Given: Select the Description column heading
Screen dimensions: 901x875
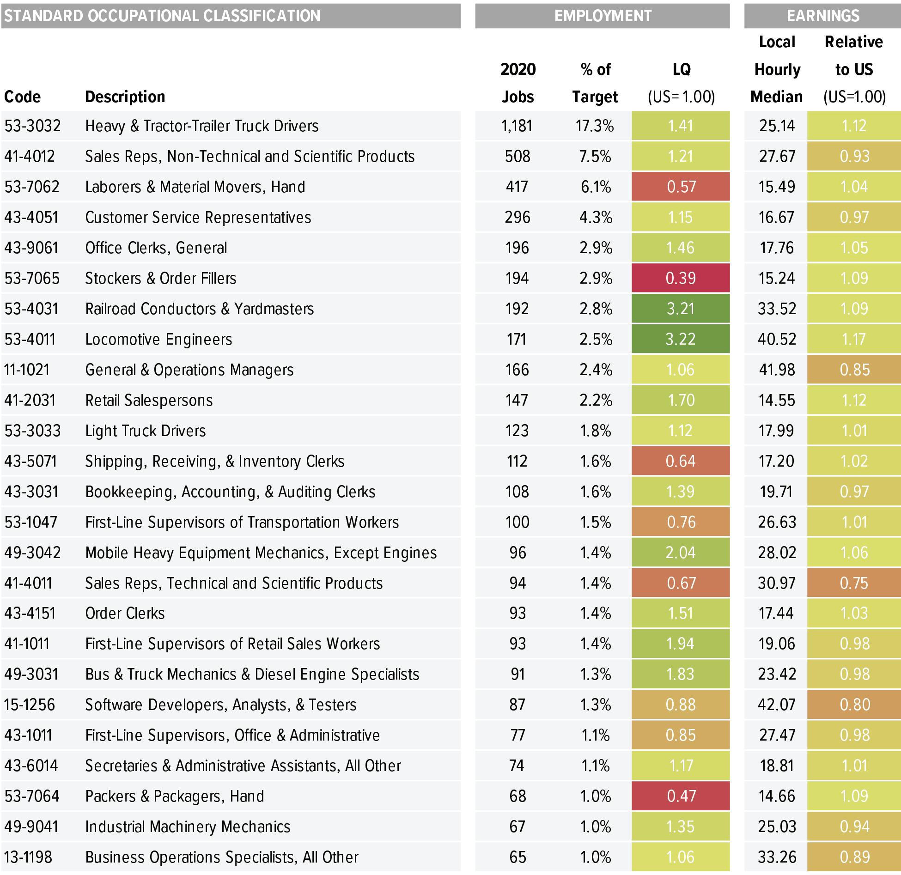Looking at the screenshot, I should [125, 97].
